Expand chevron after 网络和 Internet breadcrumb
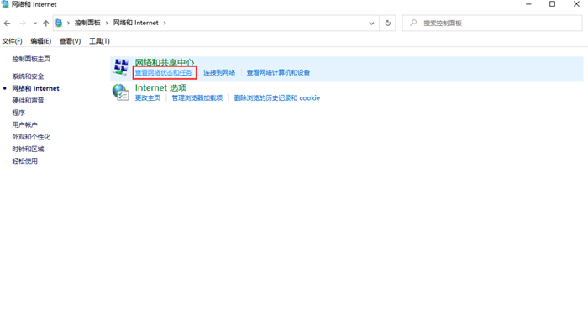This screenshot has width=588, height=326. coord(165,23)
